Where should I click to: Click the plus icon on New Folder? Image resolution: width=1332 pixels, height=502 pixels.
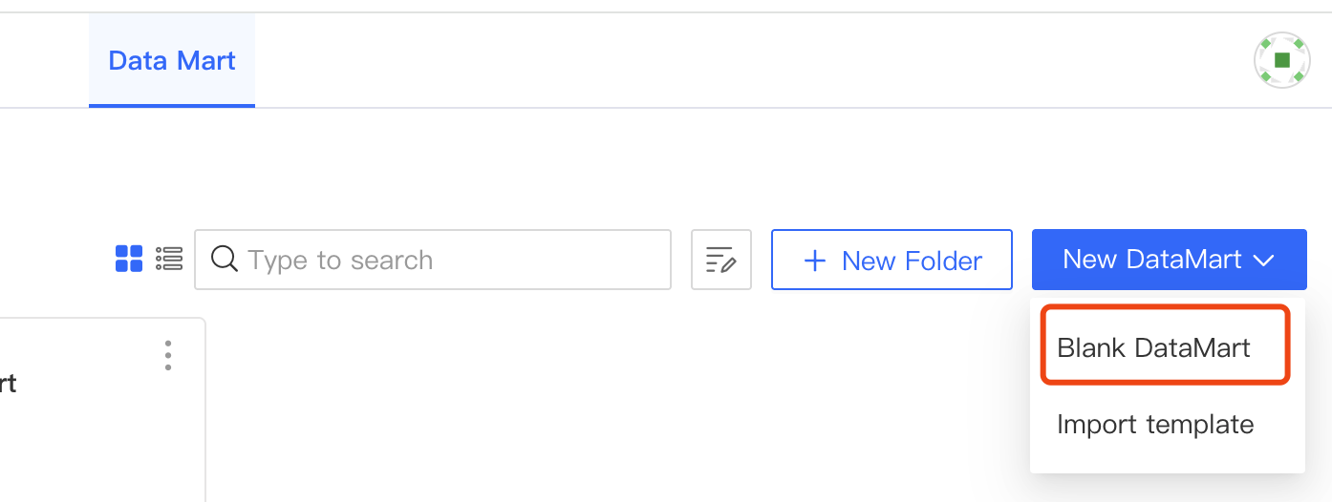815,261
